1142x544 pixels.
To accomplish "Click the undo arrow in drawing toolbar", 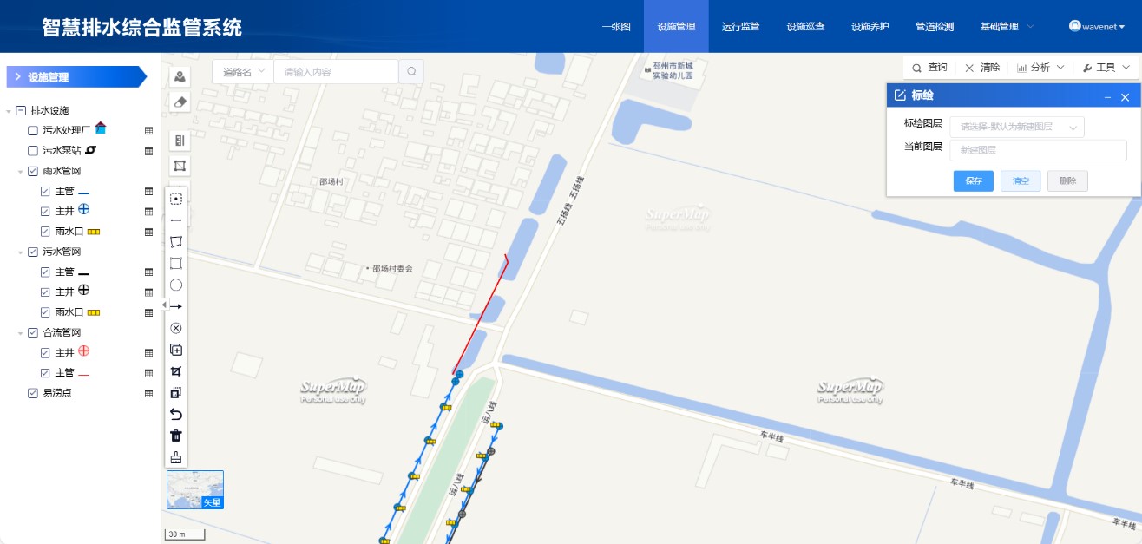I will [176, 414].
